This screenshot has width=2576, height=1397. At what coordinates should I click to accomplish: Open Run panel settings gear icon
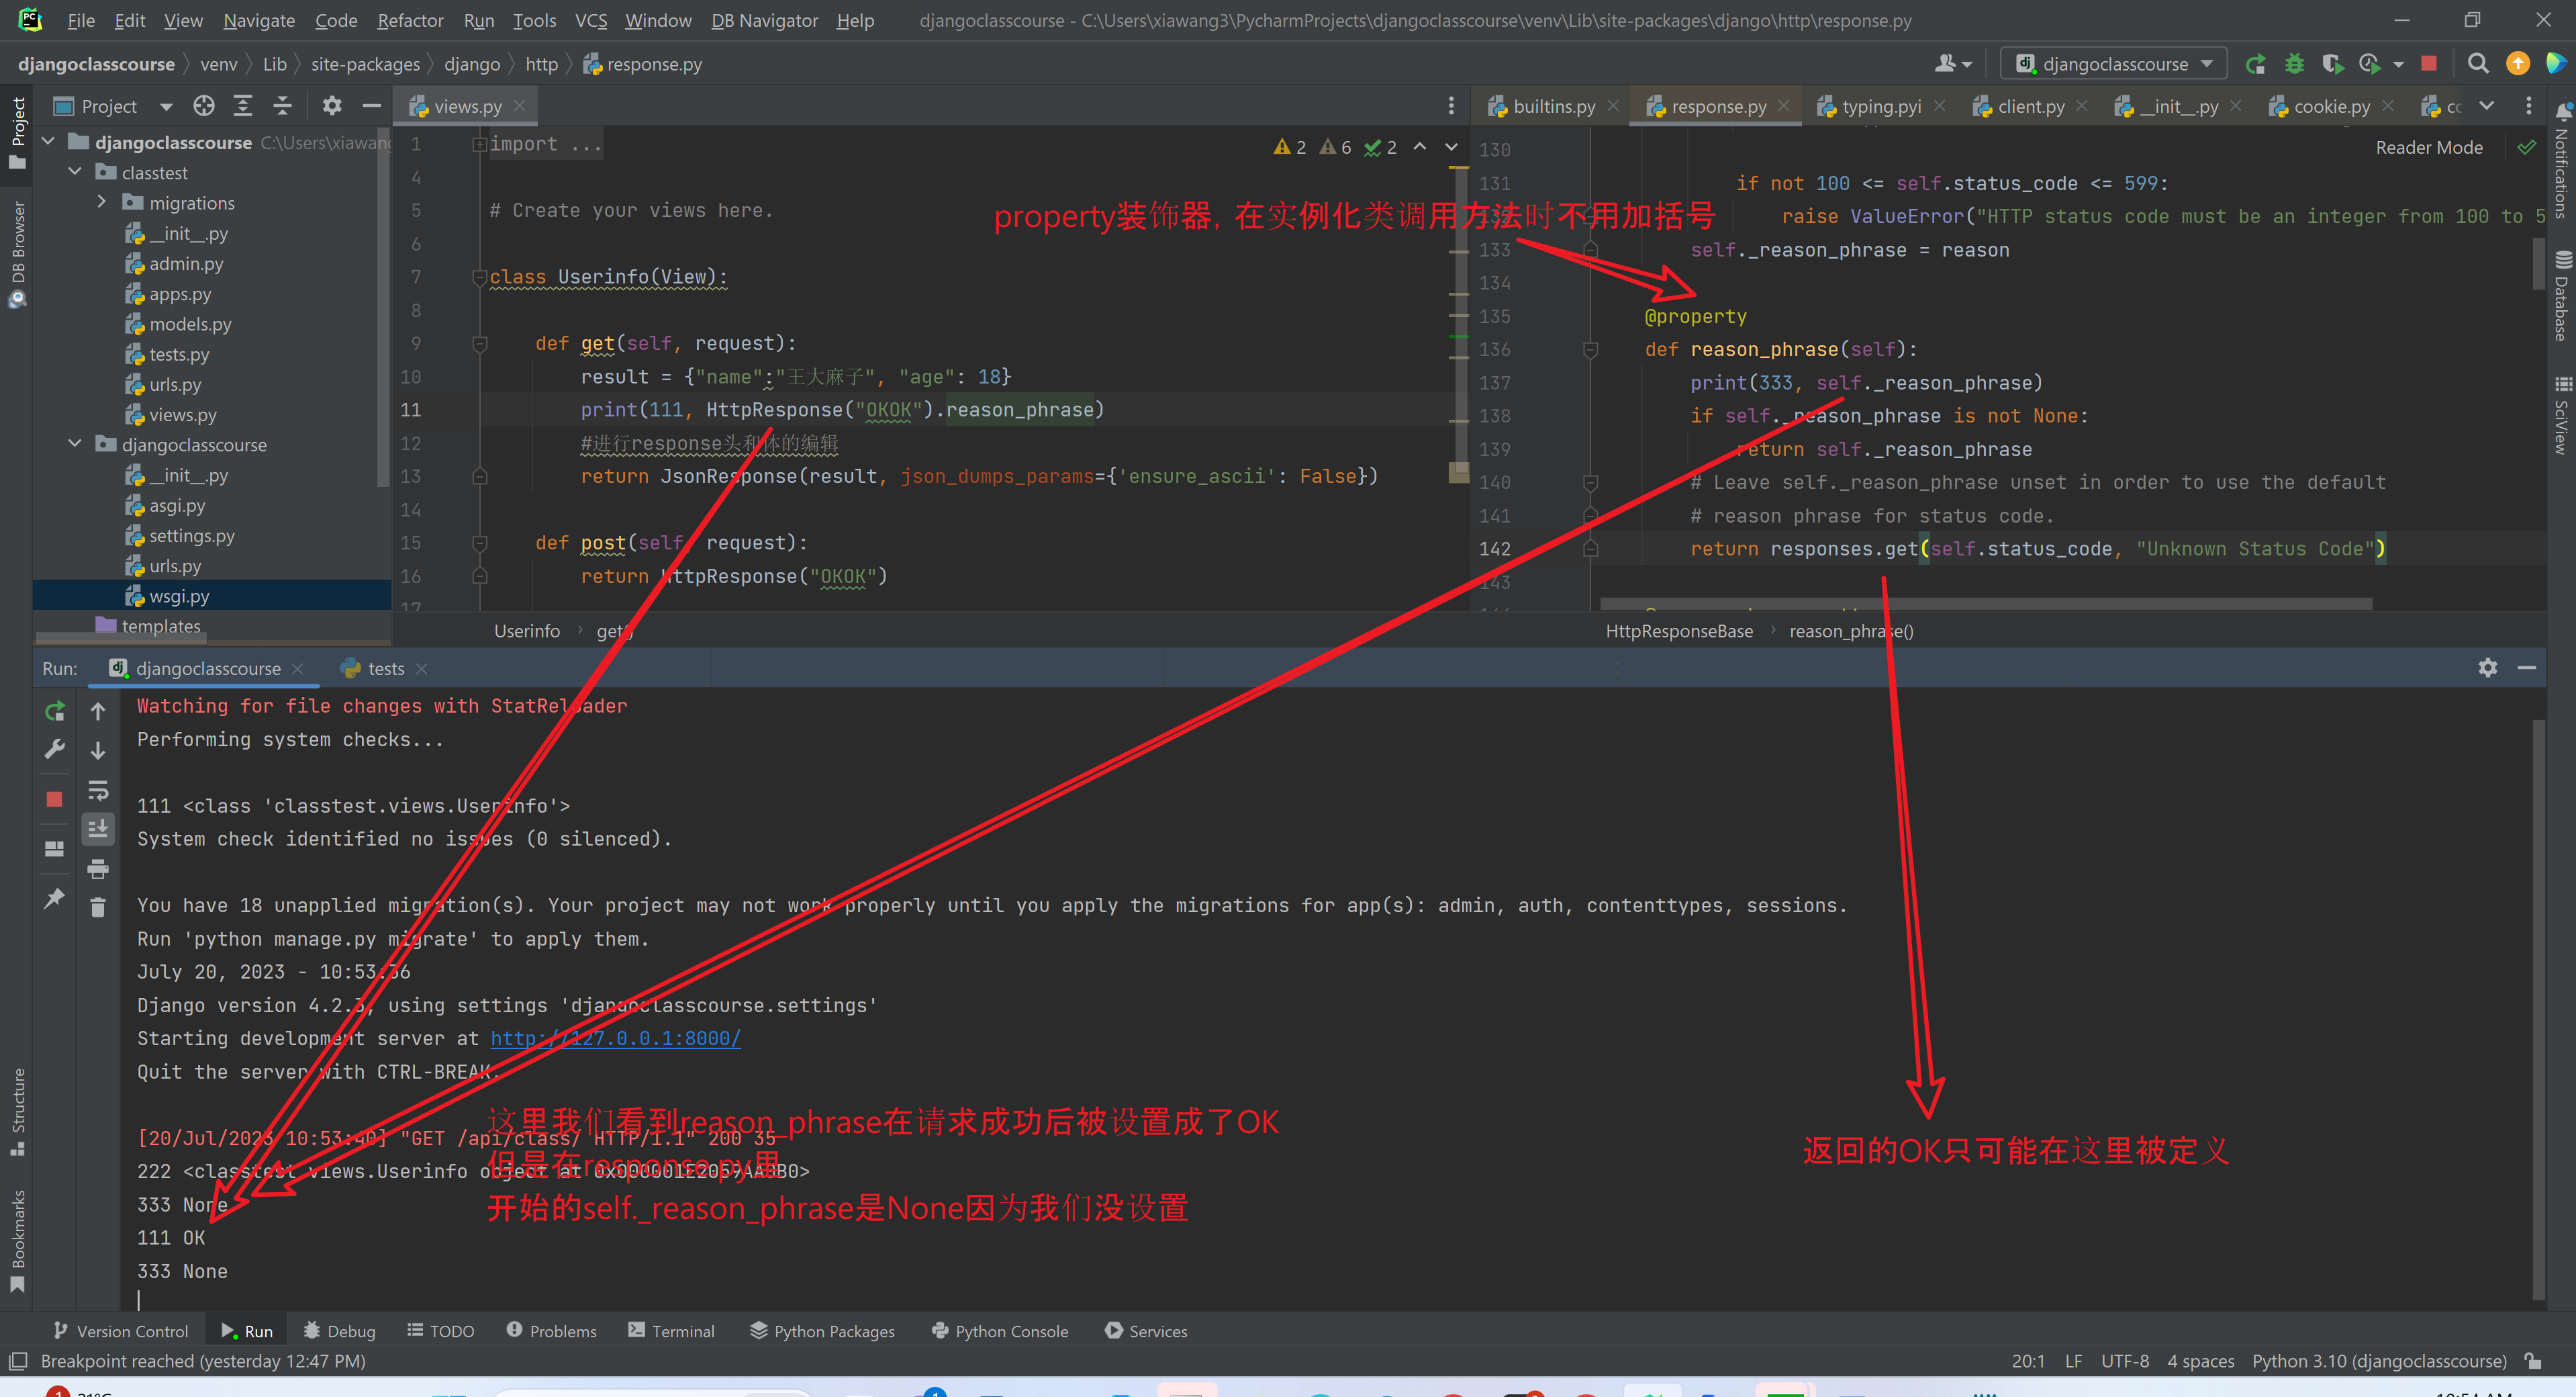tap(2487, 668)
